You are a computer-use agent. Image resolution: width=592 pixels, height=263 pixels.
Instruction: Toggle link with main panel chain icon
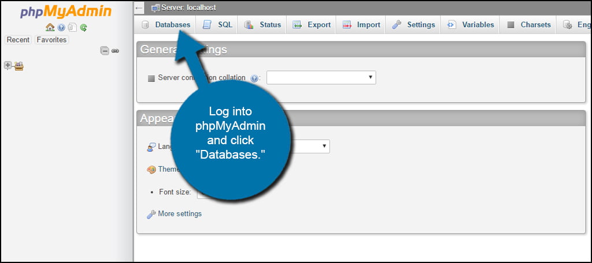coord(115,51)
